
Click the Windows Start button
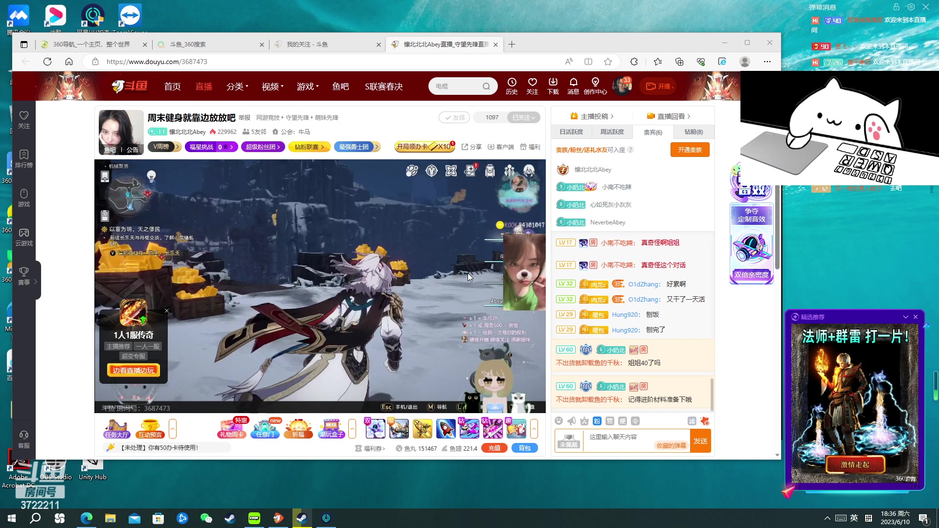[x=12, y=518]
